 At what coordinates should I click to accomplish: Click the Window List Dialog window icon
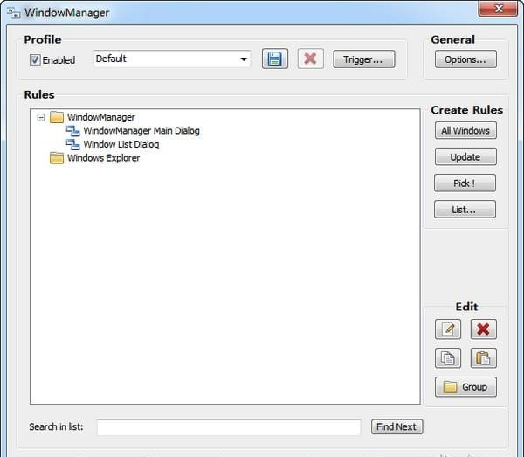pos(72,144)
